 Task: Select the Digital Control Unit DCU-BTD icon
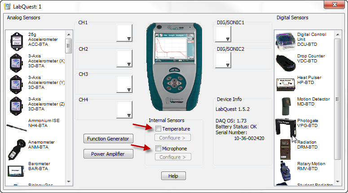pyautogui.click(x=286, y=42)
